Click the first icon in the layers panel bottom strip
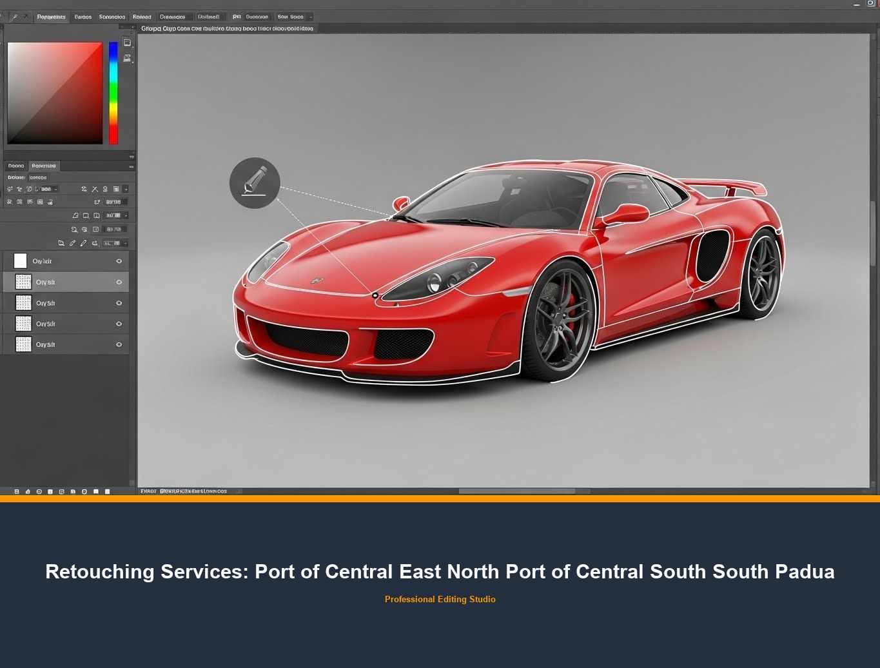The height and width of the screenshot is (668, 880). (x=17, y=491)
